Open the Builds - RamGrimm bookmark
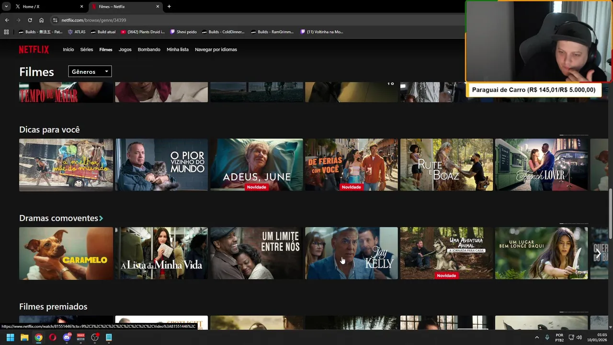The width and height of the screenshot is (613, 345). pyautogui.click(x=272, y=32)
